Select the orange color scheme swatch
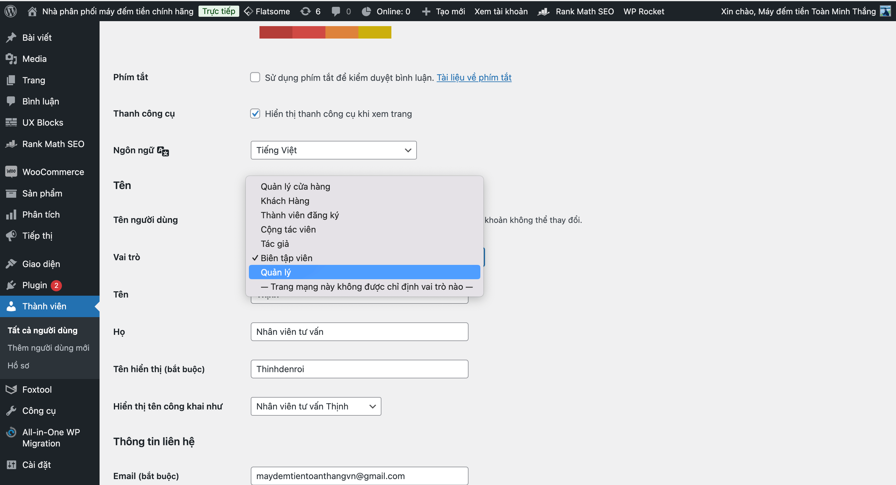This screenshot has height=485, width=896. coord(342,32)
